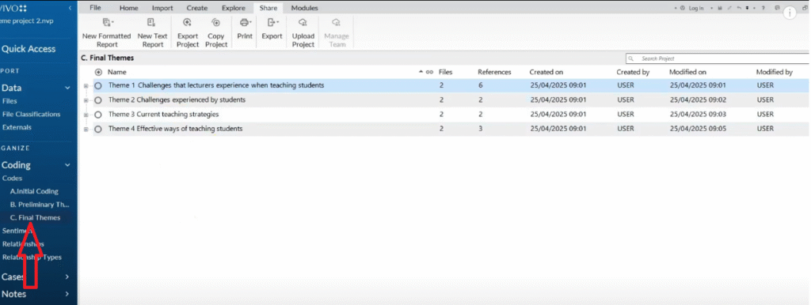Select the circle next to Theme 3
Screen dimensions: 811x305
pos(98,115)
